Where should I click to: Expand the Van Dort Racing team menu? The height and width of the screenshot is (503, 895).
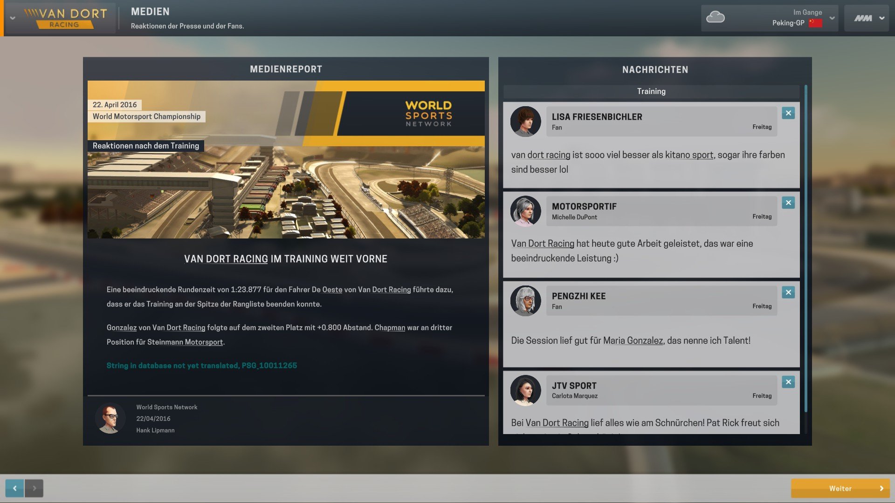click(13, 18)
